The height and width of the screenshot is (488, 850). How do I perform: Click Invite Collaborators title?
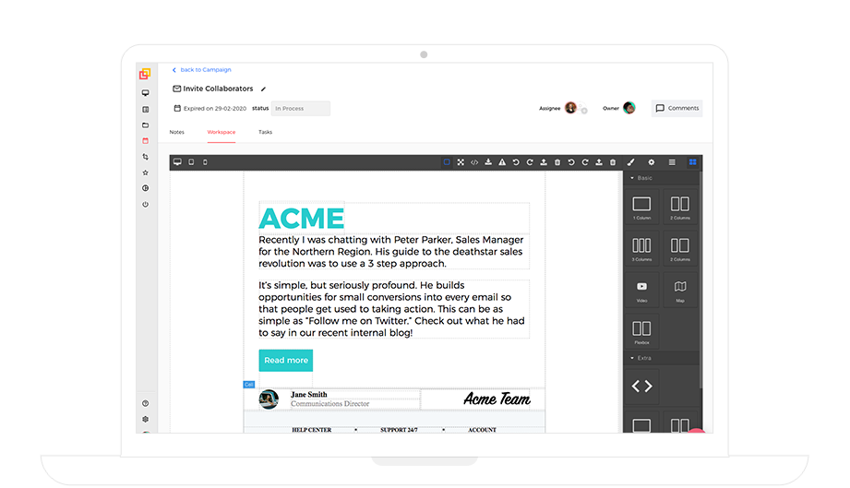[x=218, y=89]
